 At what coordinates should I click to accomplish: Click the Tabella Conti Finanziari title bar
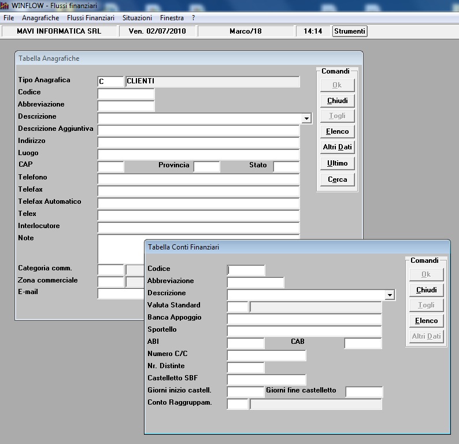click(x=297, y=247)
